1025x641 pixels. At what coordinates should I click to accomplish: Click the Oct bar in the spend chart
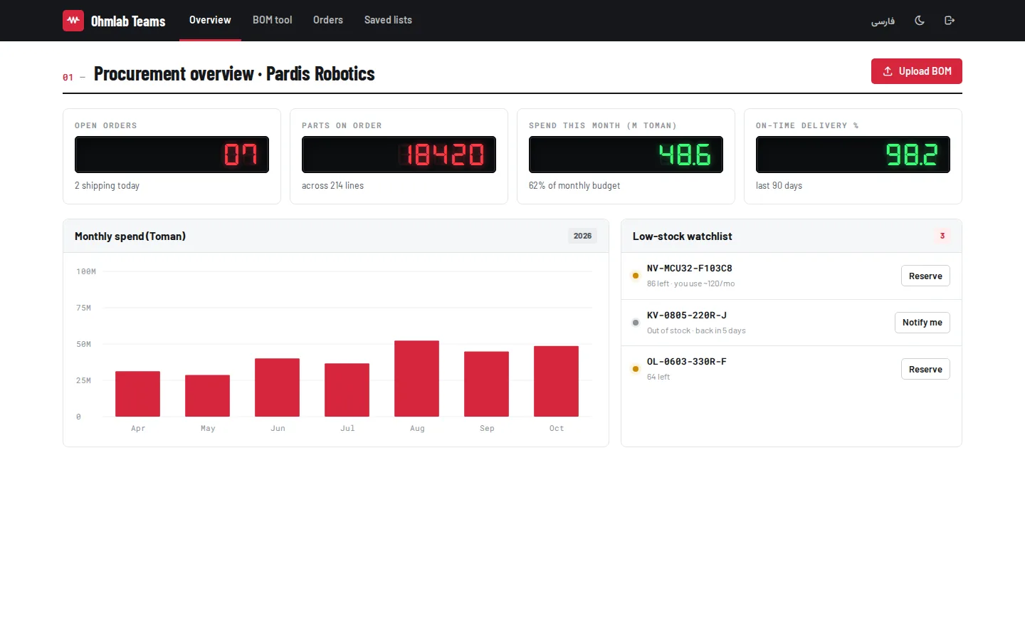tap(556, 382)
